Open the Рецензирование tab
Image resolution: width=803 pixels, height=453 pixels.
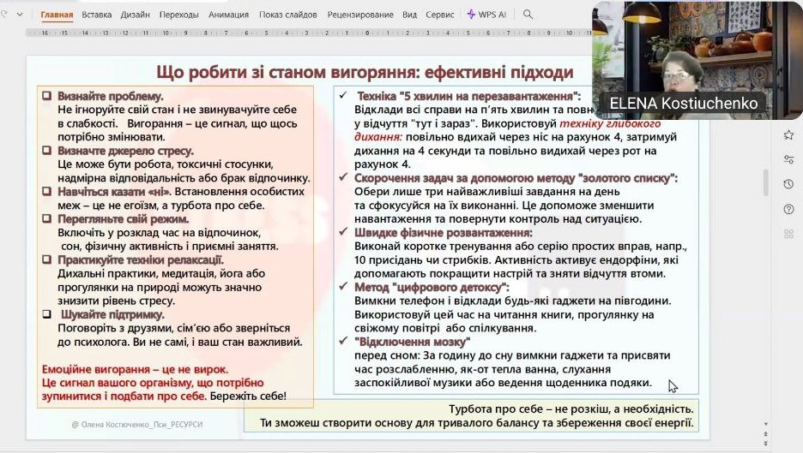point(359,15)
